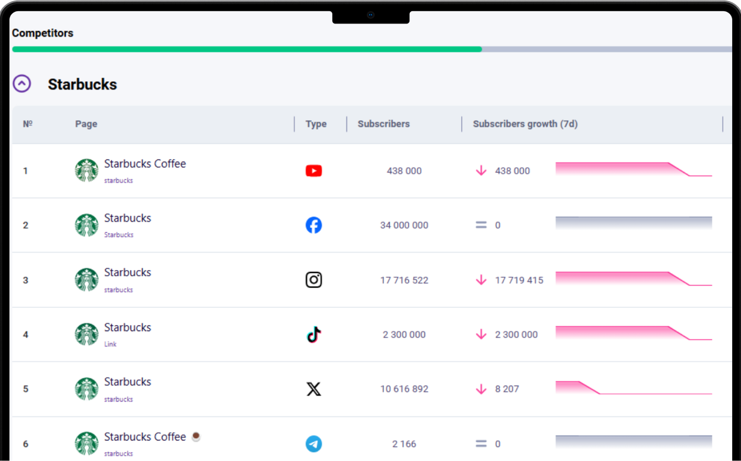Image resolution: width=741 pixels, height=461 pixels.
Task: Click subscribers value 34 000 000
Action: [x=404, y=225]
